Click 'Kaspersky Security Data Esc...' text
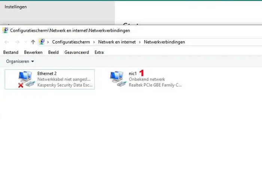This screenshot has width=262, height=178. pos(65,85)
